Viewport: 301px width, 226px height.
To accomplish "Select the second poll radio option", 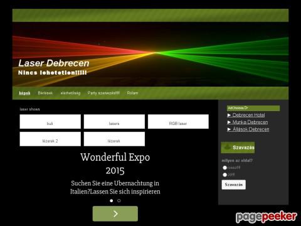I will pyautogui.click(x=224, y=175).
